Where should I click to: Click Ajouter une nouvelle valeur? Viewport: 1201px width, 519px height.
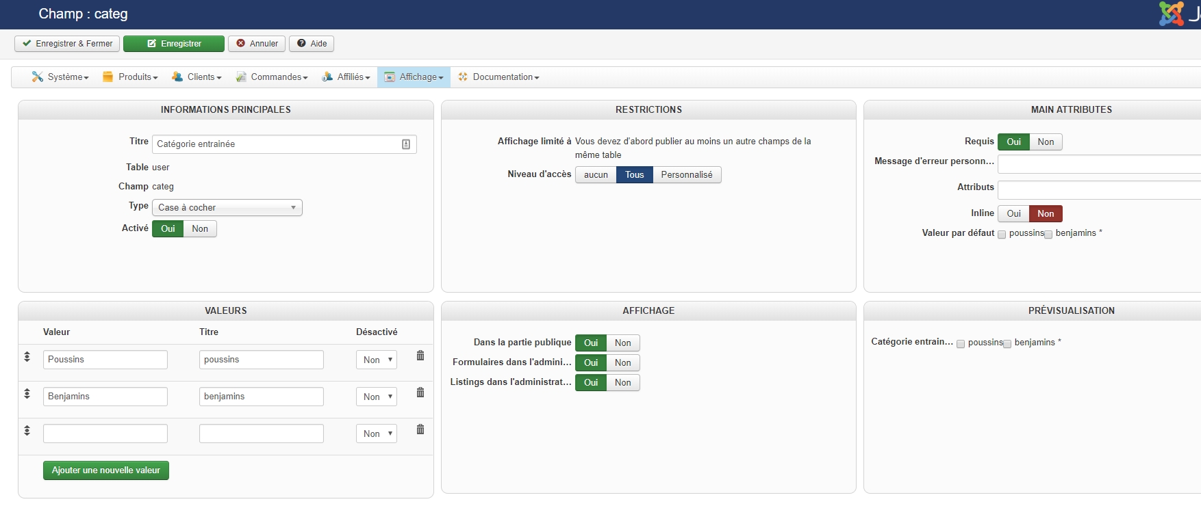(106, 470)
